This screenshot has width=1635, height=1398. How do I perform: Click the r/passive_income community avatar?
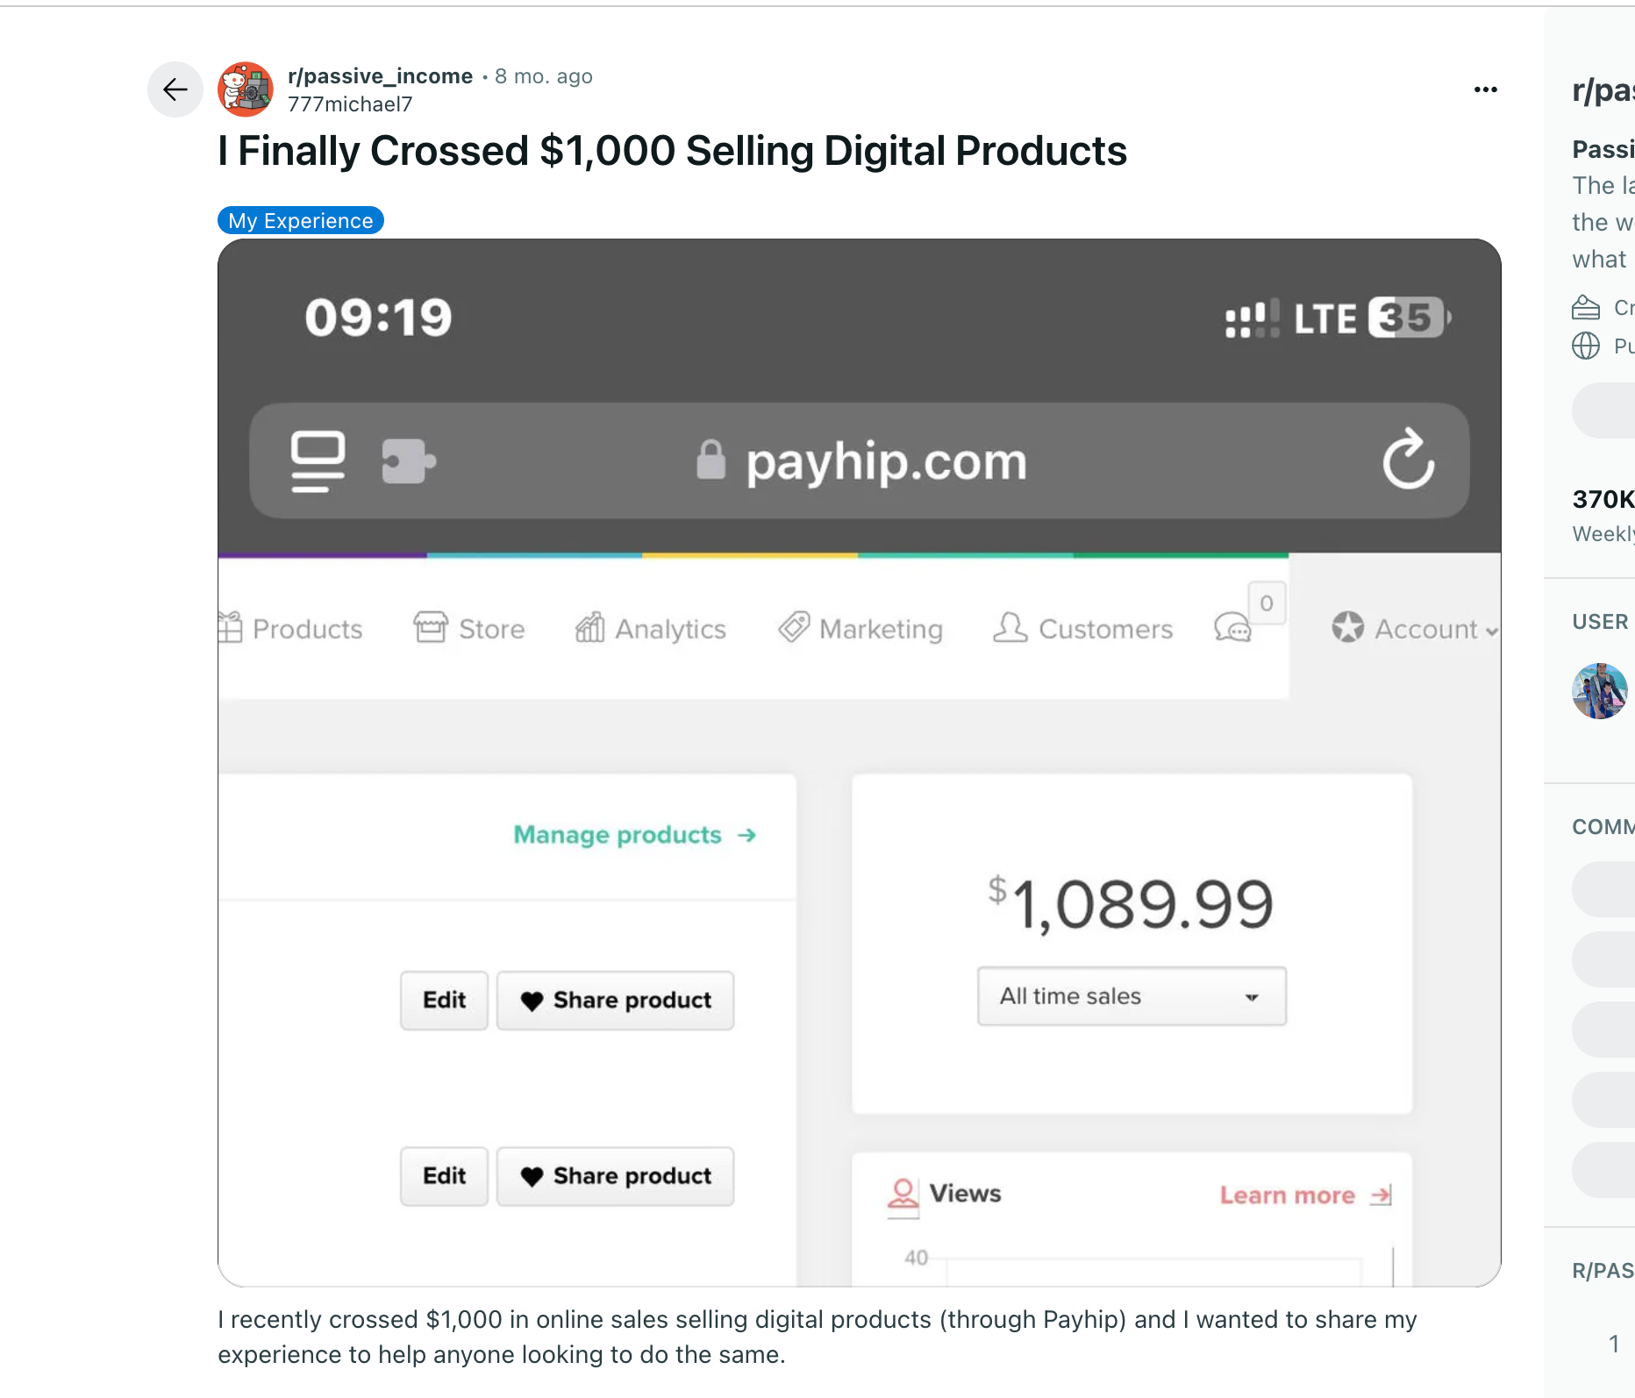pos(246,89)
